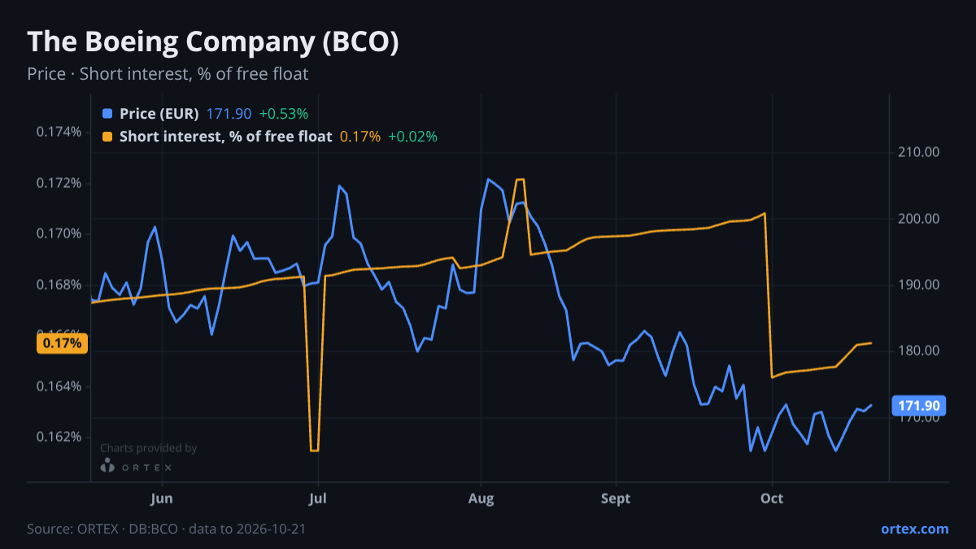Click the Source: ORTEX footer text

pos(167,529)
